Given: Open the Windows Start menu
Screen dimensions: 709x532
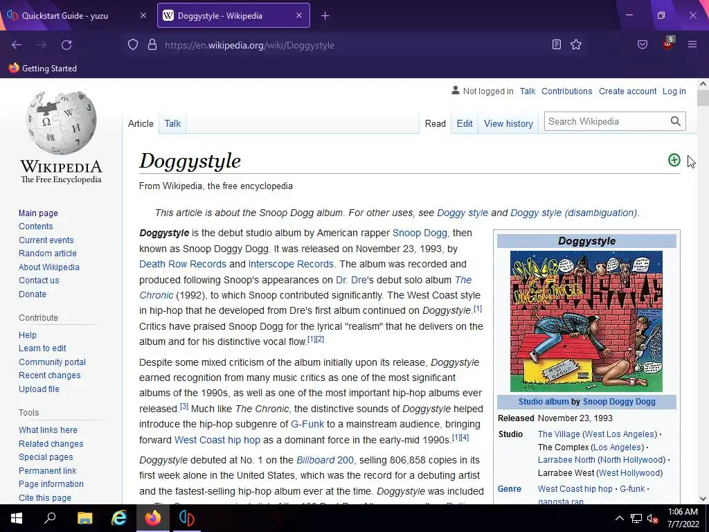Looking at the screenshot, I should coord(17,518).
